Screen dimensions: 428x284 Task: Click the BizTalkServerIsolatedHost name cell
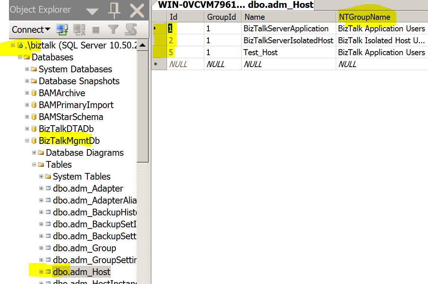coord(289,40)
